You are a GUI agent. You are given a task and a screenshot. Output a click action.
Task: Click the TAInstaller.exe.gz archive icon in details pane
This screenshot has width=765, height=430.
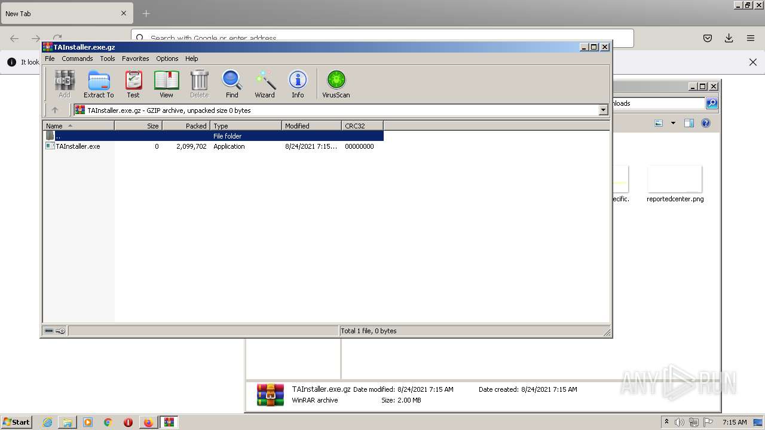pyautogui.click(x=270, y=395)
